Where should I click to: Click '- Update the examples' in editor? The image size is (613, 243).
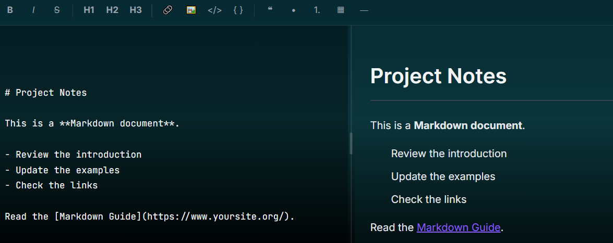coord(62,171)
